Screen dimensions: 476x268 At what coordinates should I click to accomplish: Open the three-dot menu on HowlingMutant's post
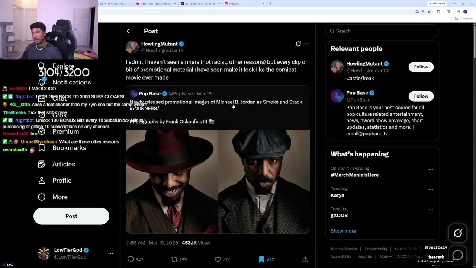pyautogui.click(x=307, y=44)
